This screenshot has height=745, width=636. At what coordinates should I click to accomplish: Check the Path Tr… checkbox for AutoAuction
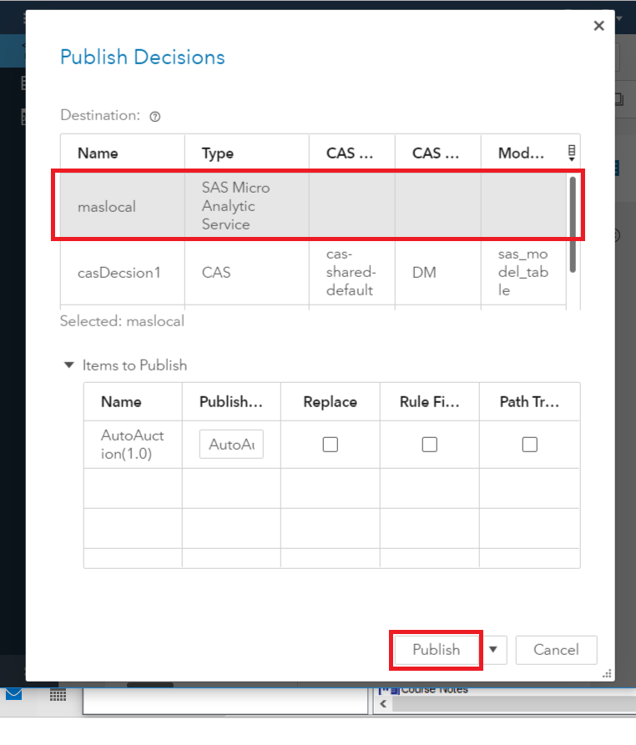(529, 445)
